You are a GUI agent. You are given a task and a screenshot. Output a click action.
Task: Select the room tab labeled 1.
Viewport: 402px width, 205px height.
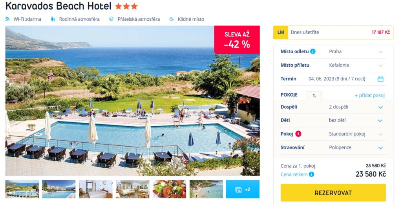click(314, 96)
